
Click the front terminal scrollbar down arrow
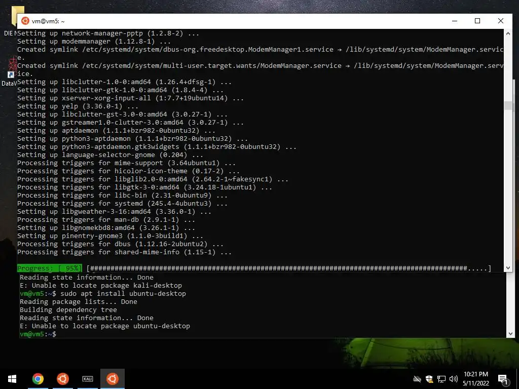click(508, 267)
